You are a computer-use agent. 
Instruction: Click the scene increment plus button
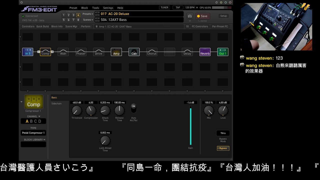97,18
